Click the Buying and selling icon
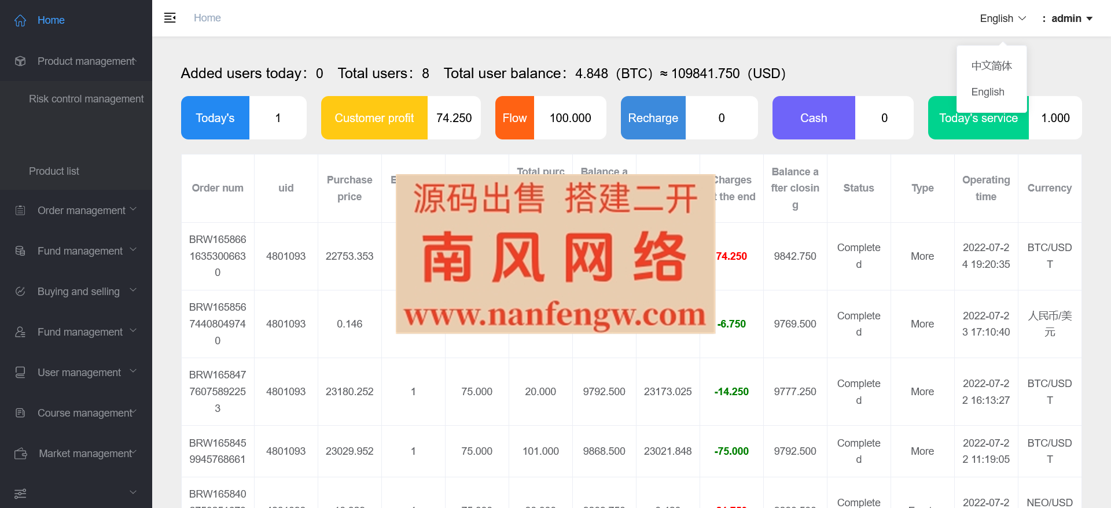 tap(20, 292)
